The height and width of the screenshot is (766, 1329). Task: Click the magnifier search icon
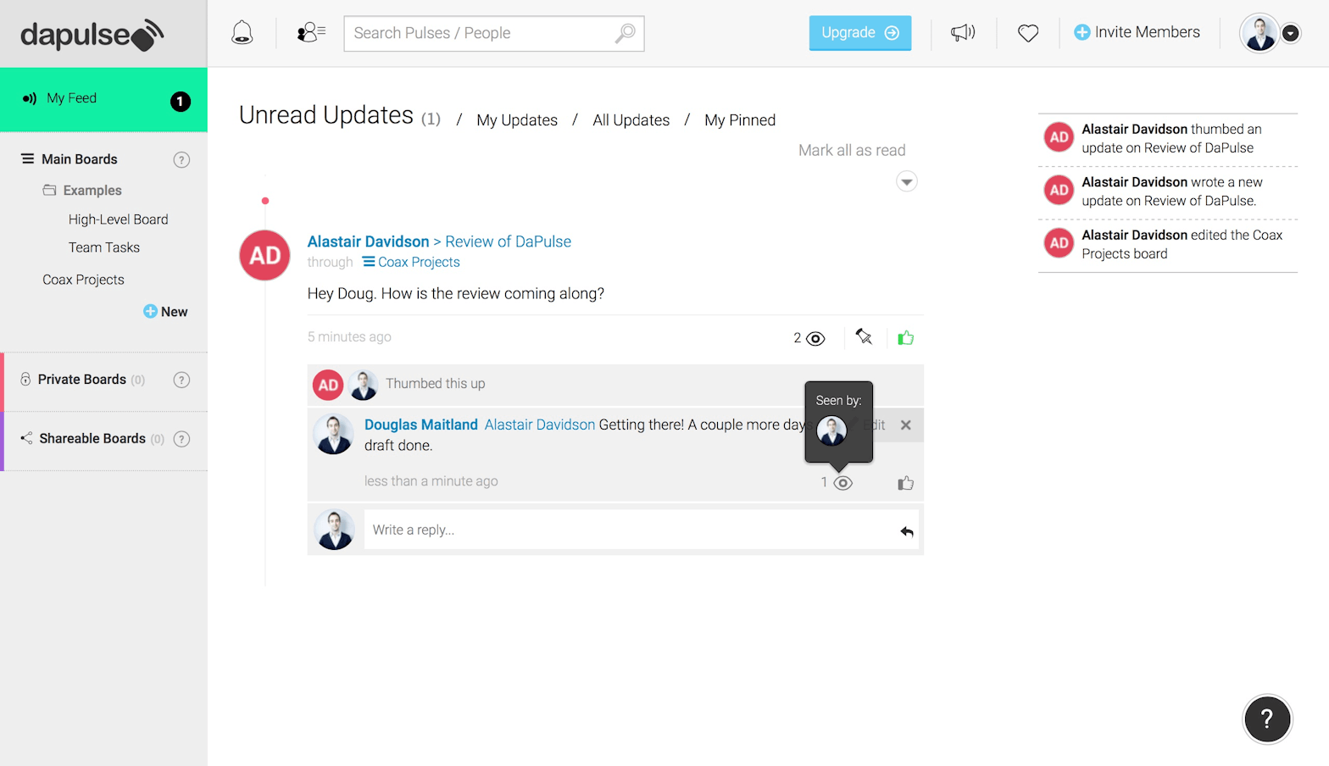625,33
